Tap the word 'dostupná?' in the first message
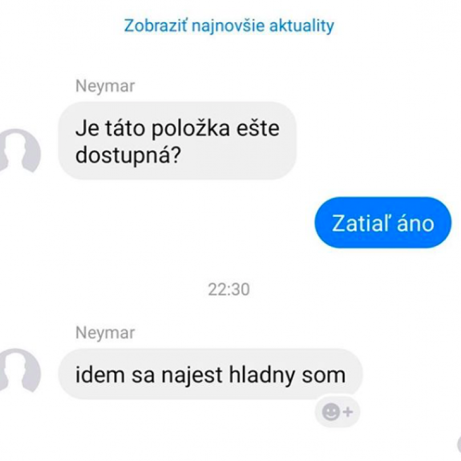 (x=128, y=156)
